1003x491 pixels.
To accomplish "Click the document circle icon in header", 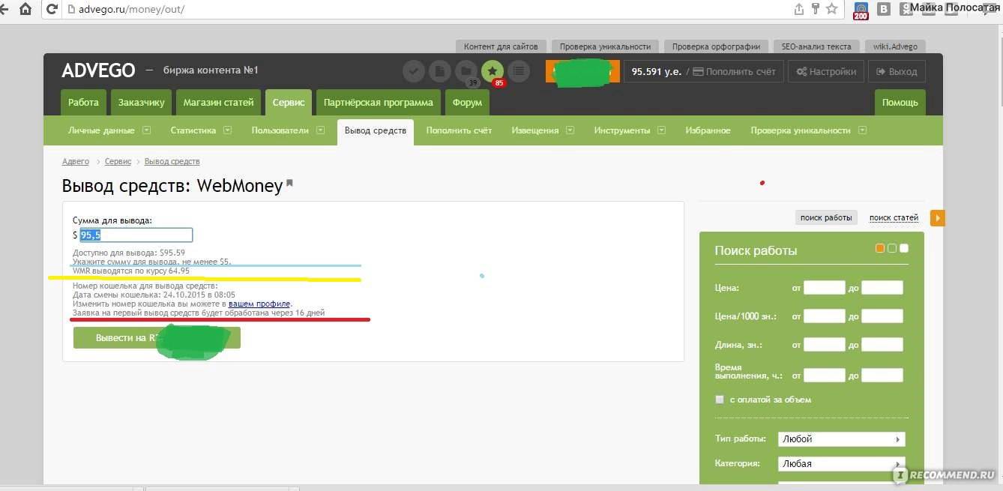I will (440, 71).
